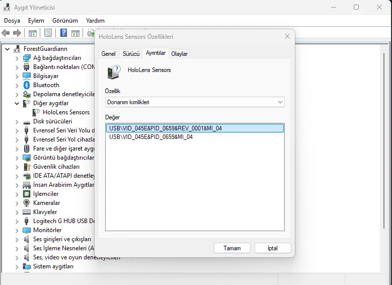Screen dimensions: 392x285
Task: Click the Klavyeler keyboard icon
Action: click(27, 212)
